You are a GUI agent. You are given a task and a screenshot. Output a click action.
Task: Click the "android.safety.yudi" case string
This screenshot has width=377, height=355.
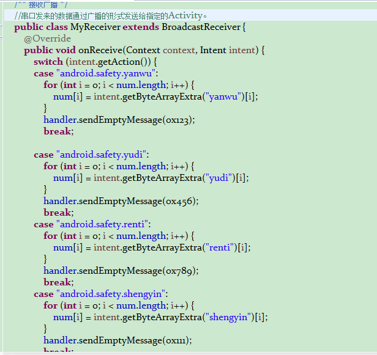pos(102,155)
